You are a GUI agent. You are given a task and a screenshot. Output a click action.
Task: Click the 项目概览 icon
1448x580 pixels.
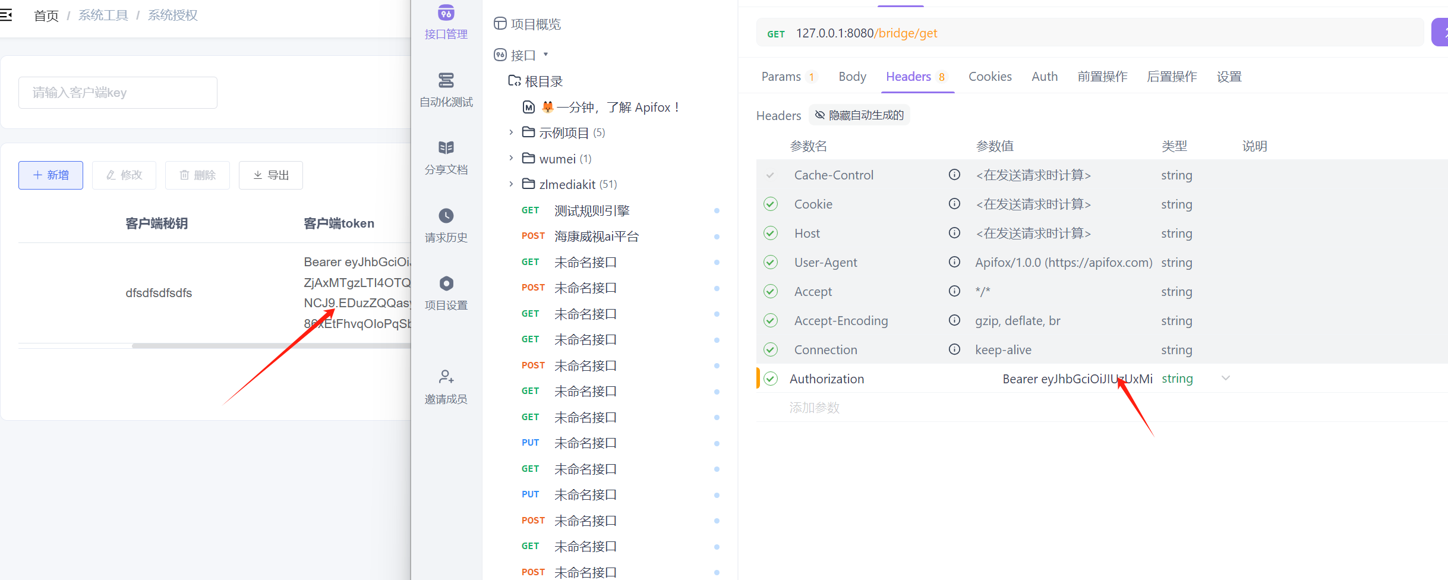(x=500, y=24)
